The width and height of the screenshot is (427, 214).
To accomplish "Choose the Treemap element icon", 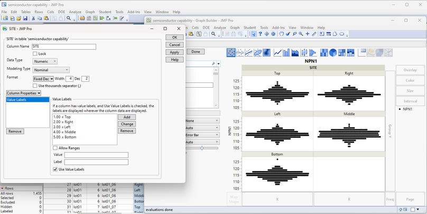I will [x=341, y=52].
